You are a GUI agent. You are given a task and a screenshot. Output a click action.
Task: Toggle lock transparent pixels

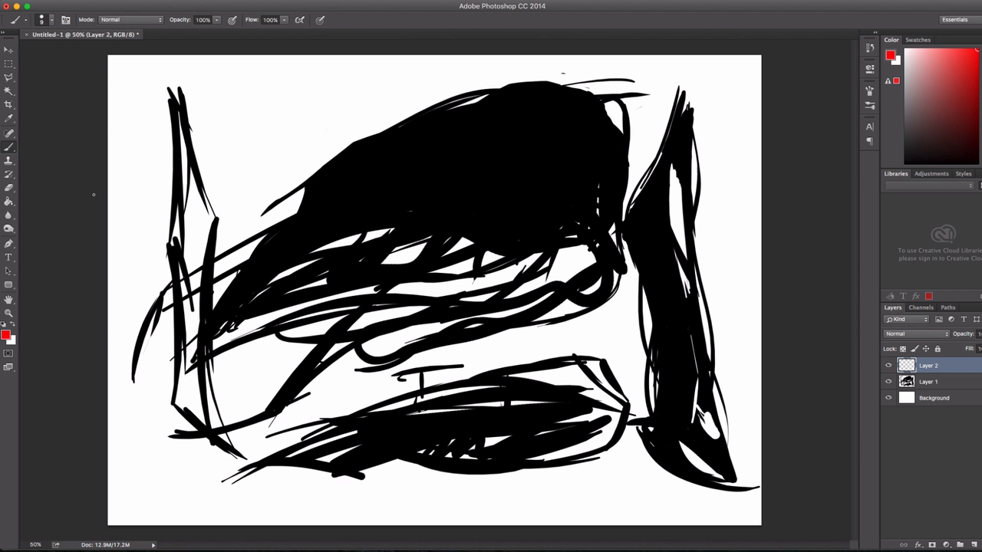point(903,349)
